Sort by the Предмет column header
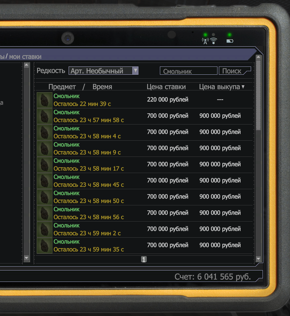 [62, 87]
